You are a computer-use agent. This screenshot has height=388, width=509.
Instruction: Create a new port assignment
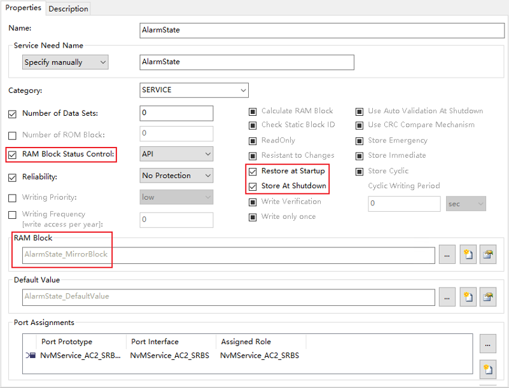point(487,369)
